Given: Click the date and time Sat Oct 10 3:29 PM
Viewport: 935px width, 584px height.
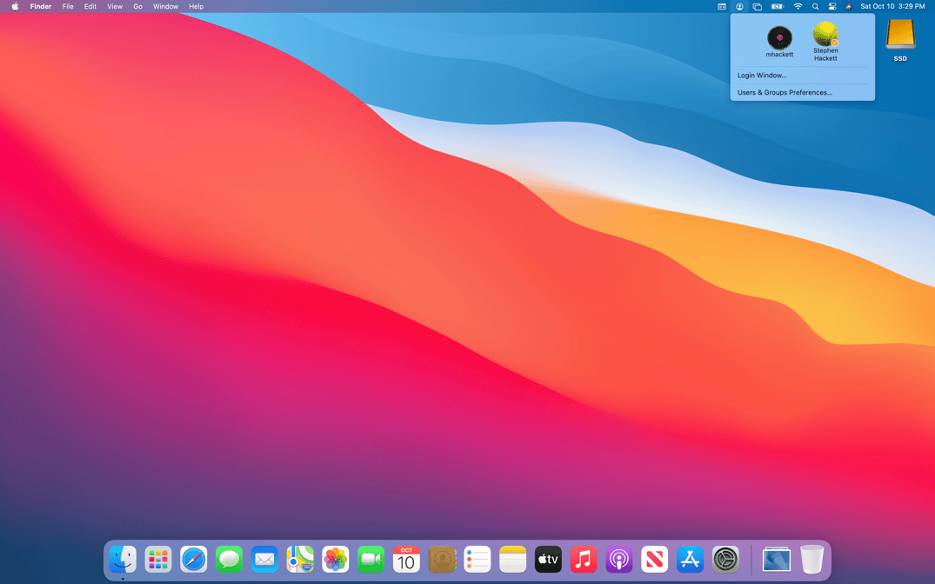Looking at the screenshot, I should (892, 7).
